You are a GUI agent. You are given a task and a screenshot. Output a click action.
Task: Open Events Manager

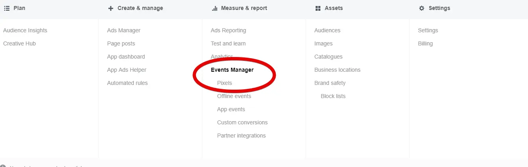click(x=232, y=70)
